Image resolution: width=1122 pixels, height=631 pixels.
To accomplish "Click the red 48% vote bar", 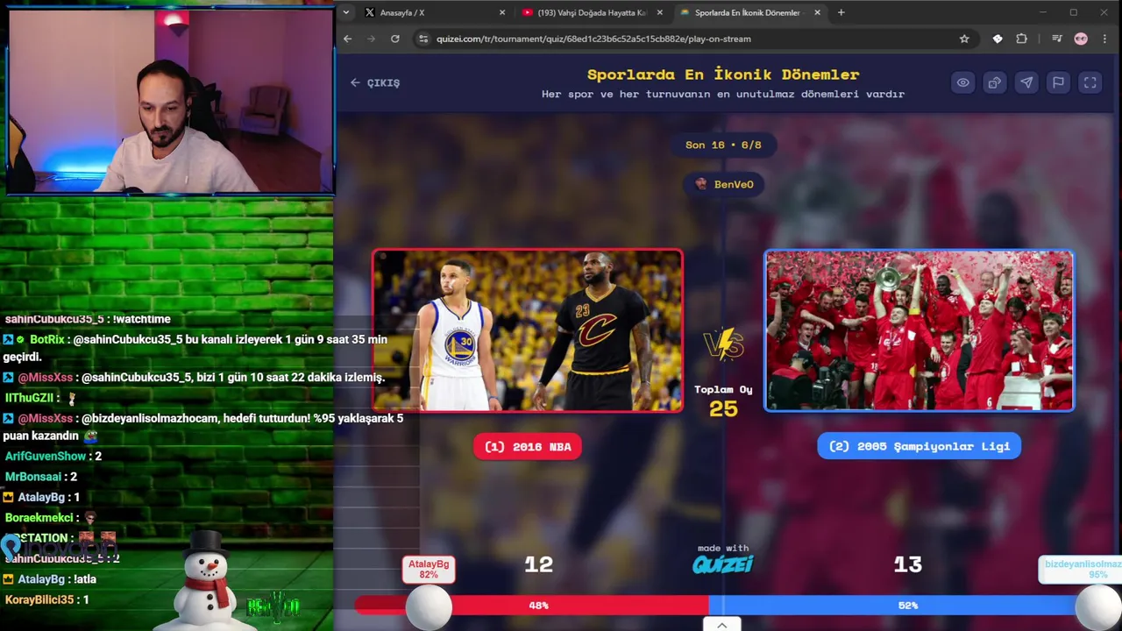I will tap(532, 606).
